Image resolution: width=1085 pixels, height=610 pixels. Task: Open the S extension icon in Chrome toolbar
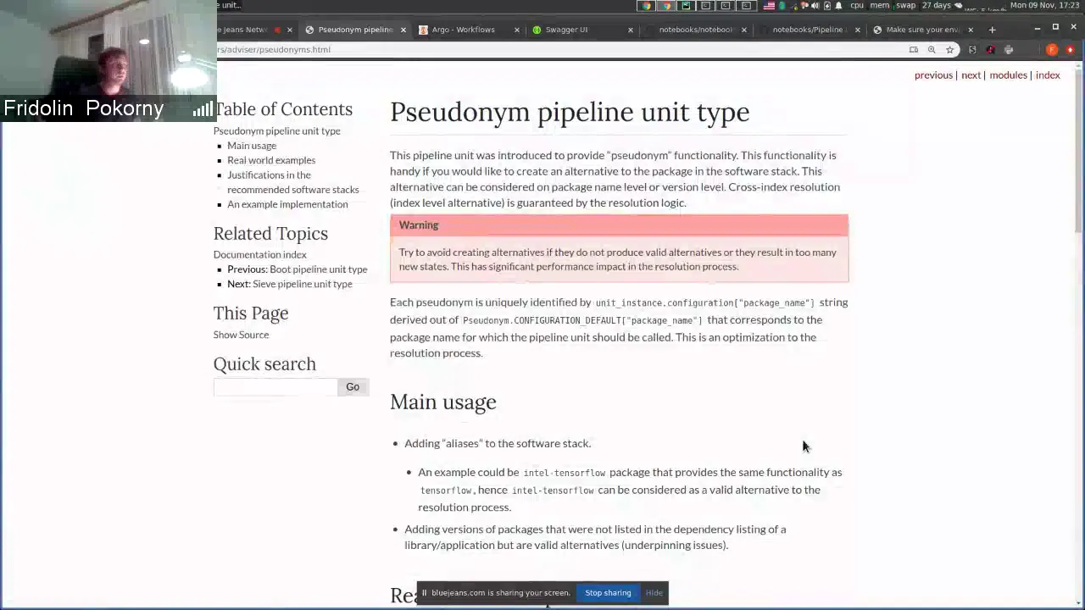[x=972, y=50]
